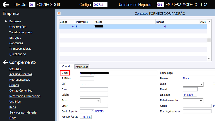Screen dimensions: 215x121
Task: Open the Referências Comerciais link
Action: (25, 96)
